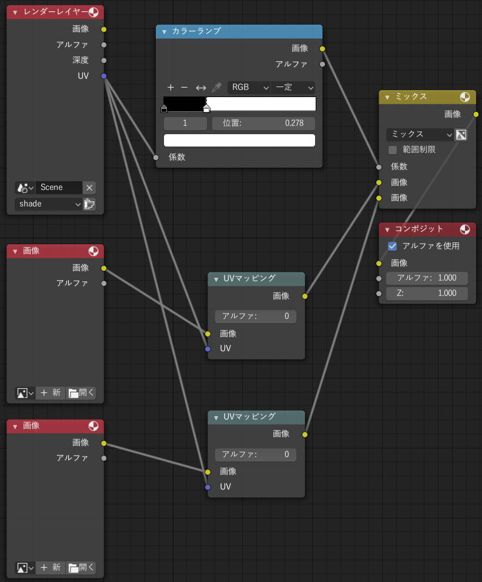
Task: Collapse the コンポジット node
Action: click(387, 230)
